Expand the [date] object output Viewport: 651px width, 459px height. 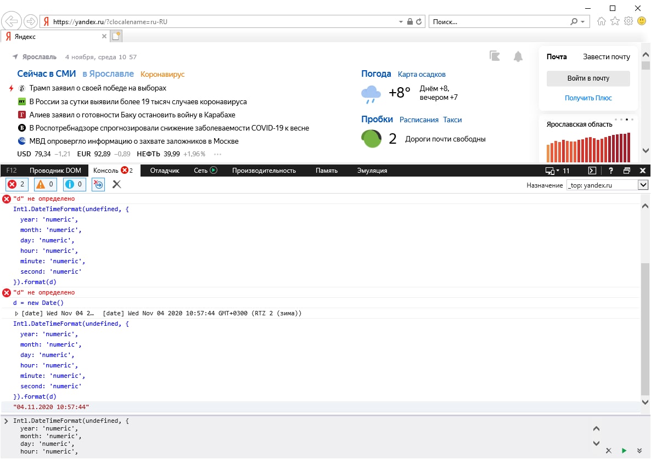pos(16,314)
